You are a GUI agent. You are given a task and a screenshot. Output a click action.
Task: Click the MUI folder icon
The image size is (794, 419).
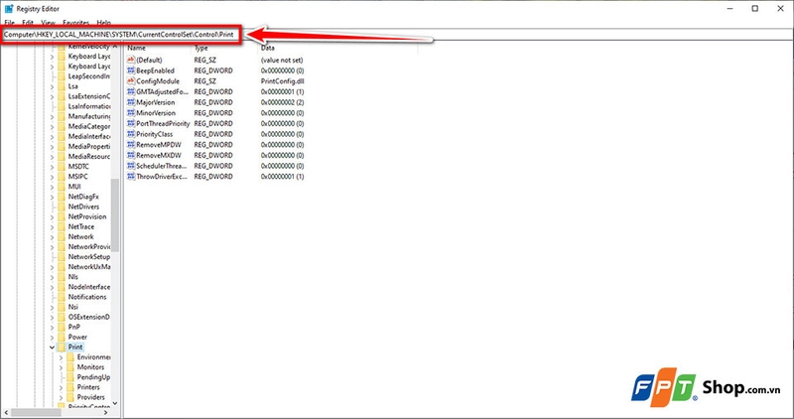click(x=62, y=187)
